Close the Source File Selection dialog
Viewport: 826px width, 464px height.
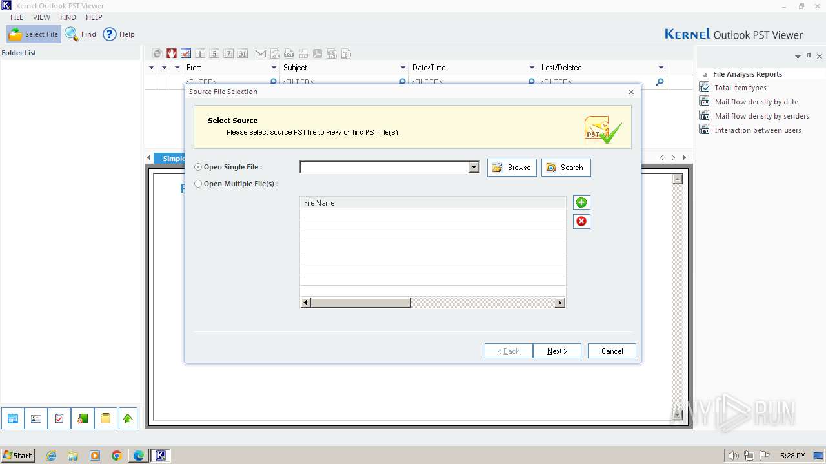tap(631, 92)
